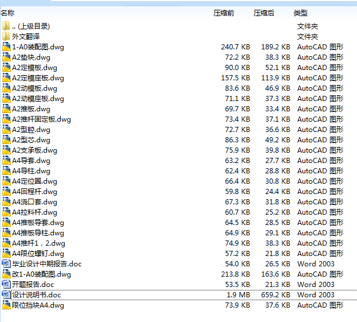
Task: Click the file name 开题报告.doc
Action: click(x=33, y=285)
